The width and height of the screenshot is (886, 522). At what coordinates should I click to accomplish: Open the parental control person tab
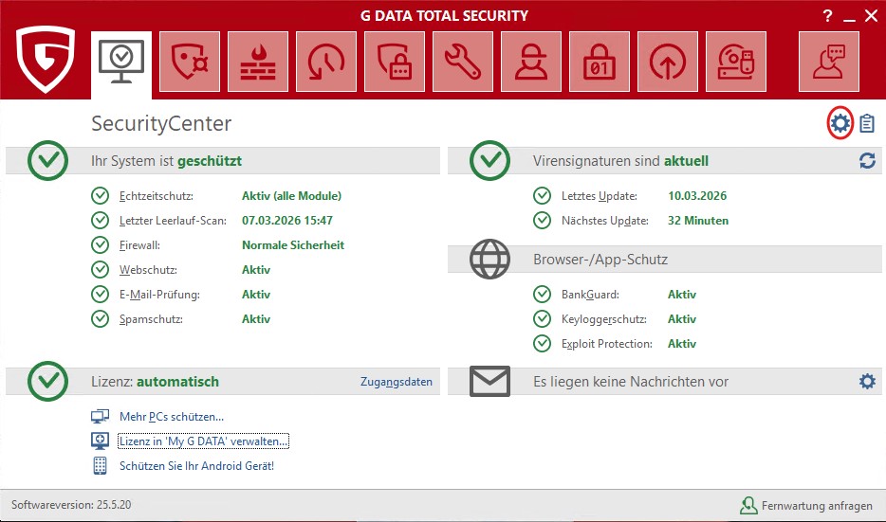pos(531,62)
